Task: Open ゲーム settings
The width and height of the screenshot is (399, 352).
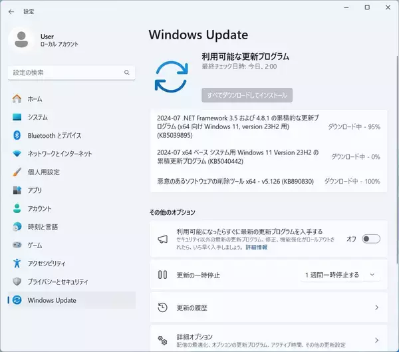Action: pyautogui.click(x=72, y=245)
